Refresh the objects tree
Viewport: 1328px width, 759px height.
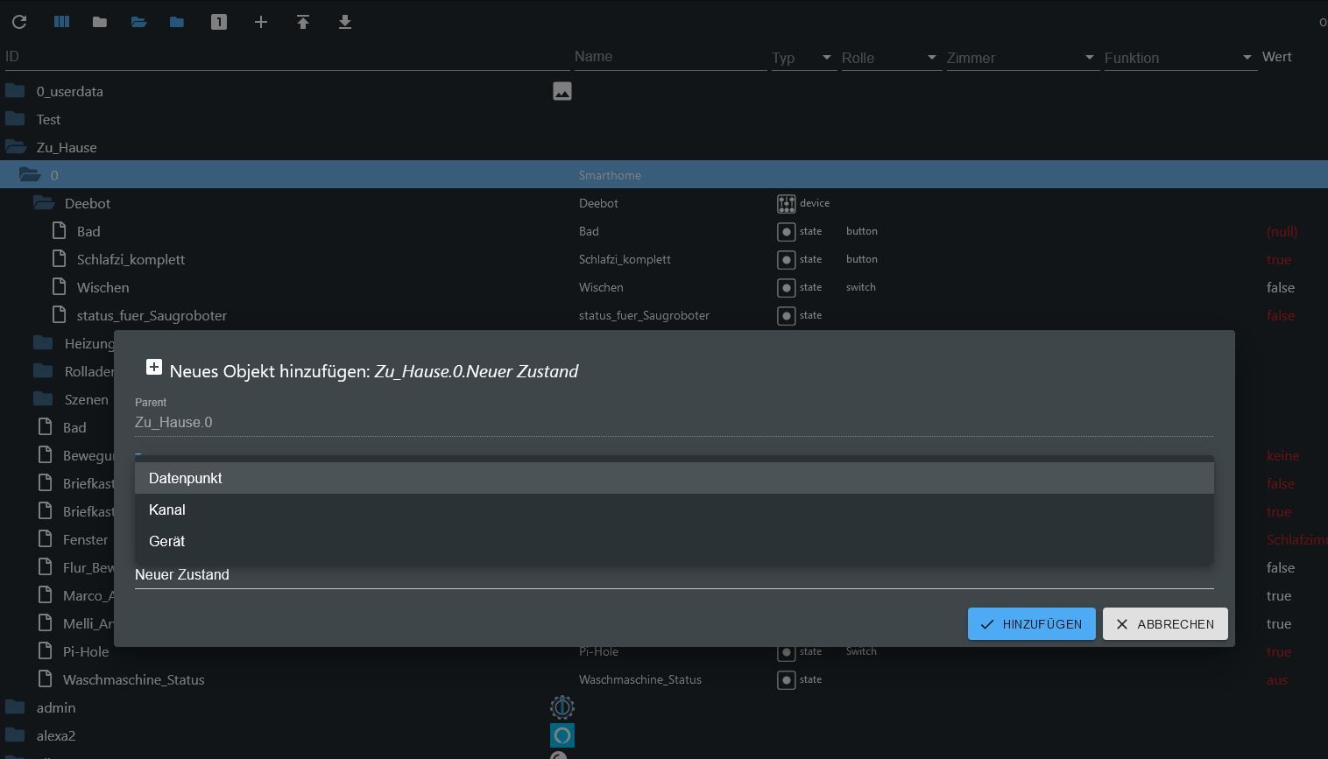click(x=19, y=22)
